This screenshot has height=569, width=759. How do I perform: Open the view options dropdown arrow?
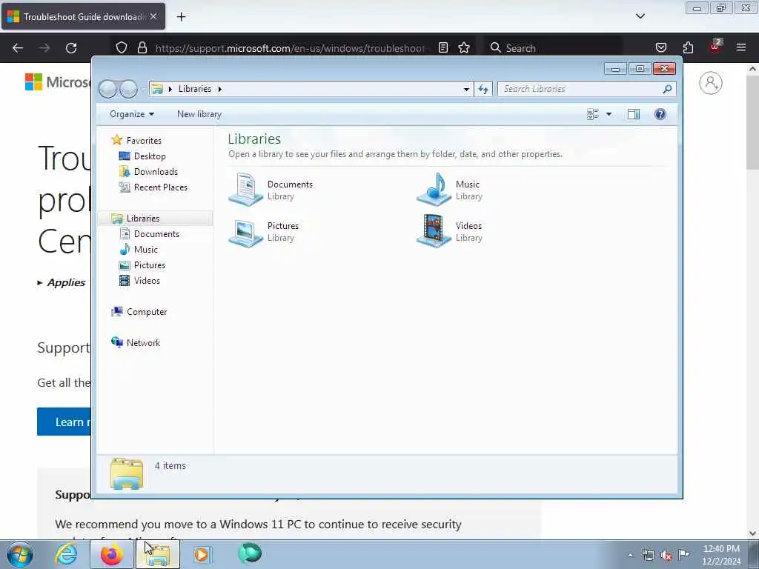[x=609, y=114]
